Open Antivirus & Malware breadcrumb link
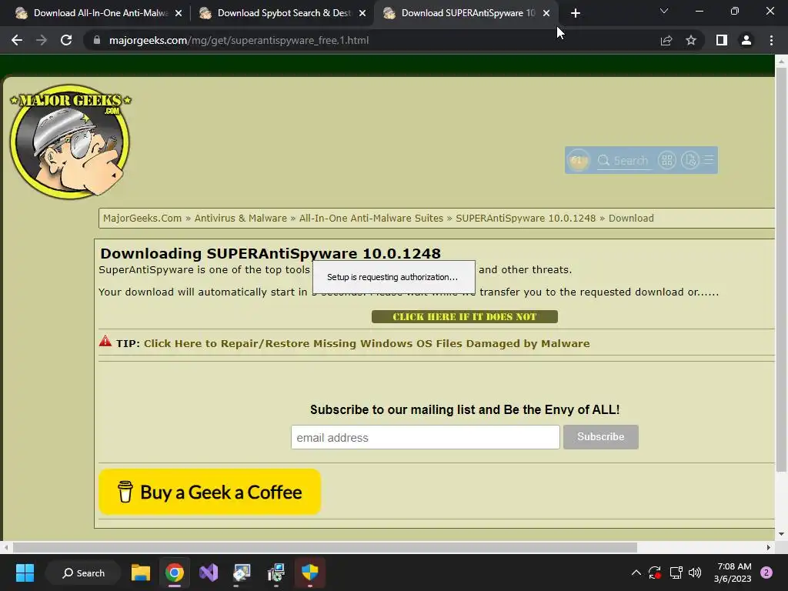Screen dimensions: 788x591 [x=240, y=218]
